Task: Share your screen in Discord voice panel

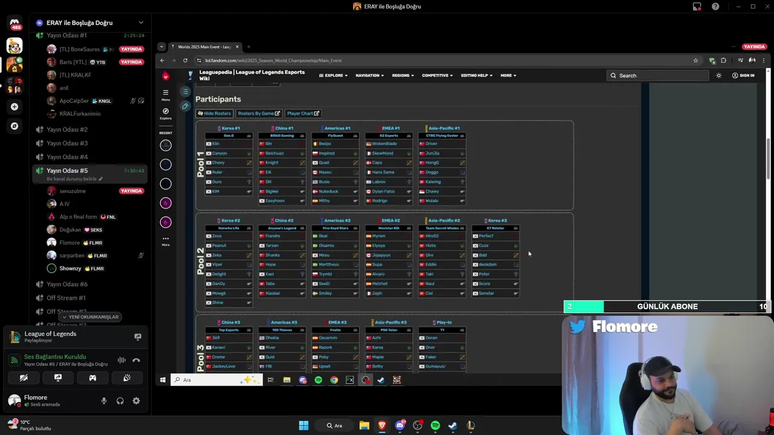Action: [x=58, y=378]
